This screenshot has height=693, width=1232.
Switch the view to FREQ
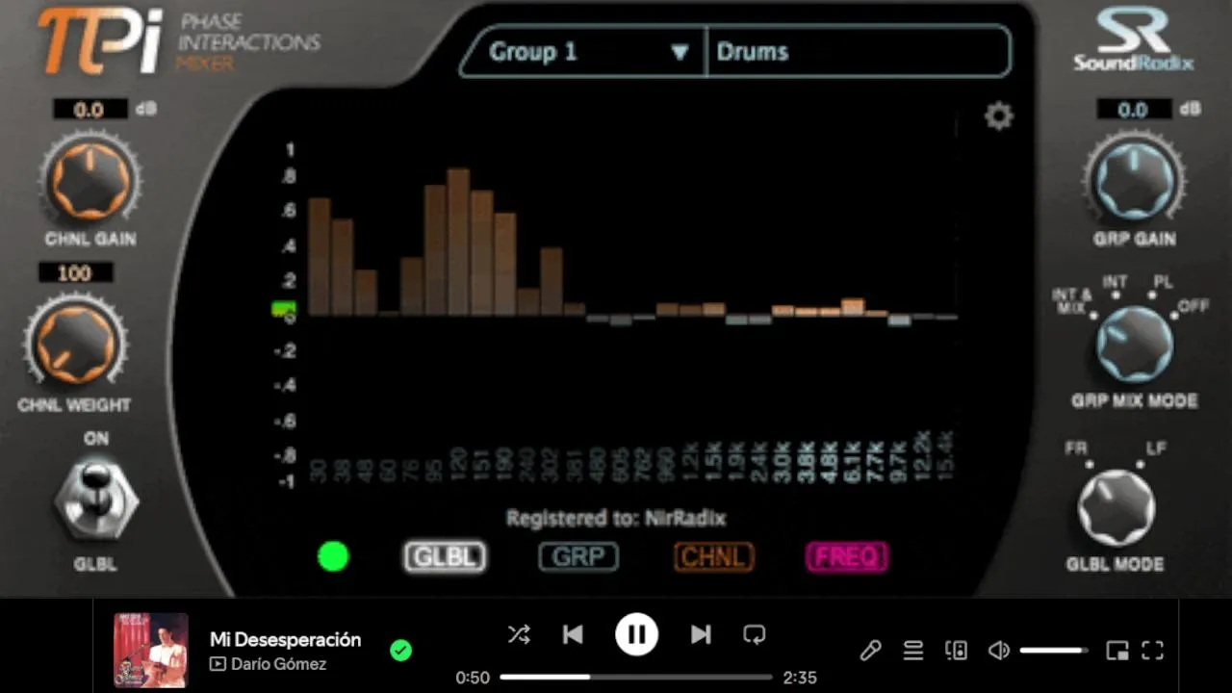pyautogui.click(x=847, y=556)
